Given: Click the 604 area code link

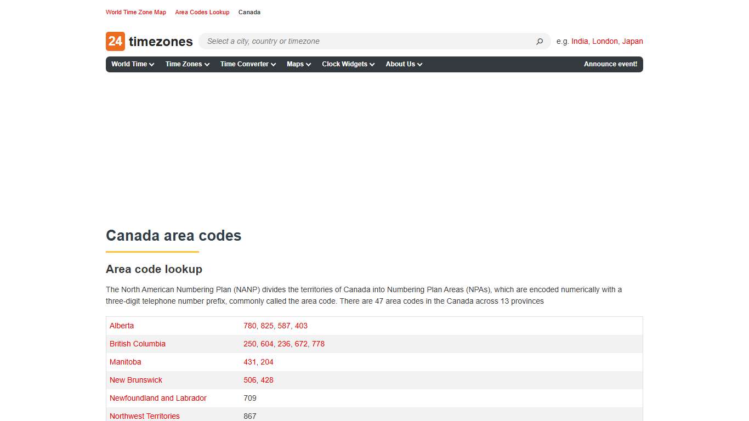Looking at the screenshot, I should pos(267,344).
